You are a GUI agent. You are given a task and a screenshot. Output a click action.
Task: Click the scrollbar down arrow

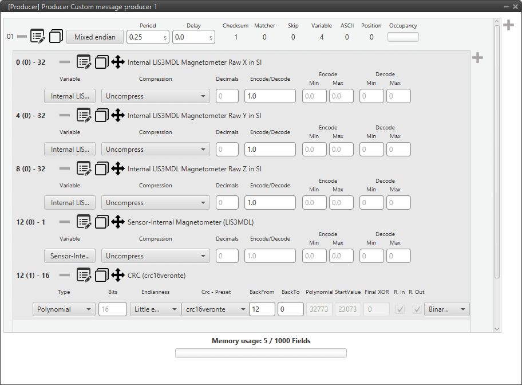tap(497, 329)
